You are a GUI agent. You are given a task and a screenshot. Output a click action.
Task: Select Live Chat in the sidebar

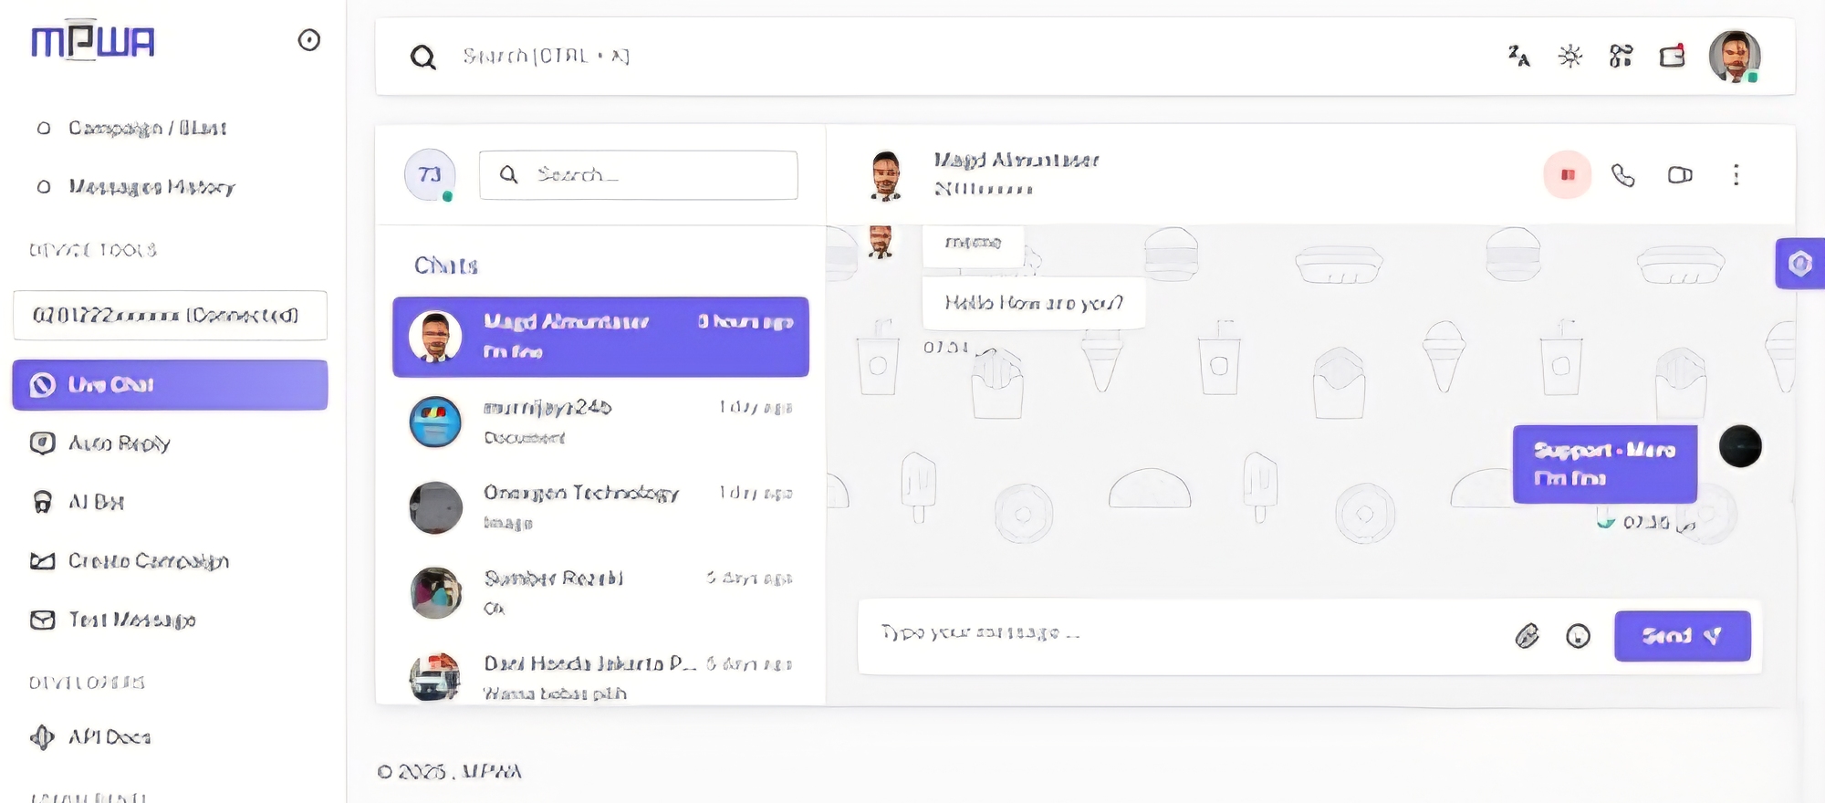coord(170,385)
